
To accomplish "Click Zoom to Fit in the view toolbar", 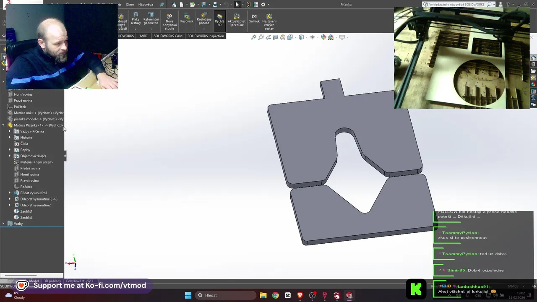I will [x=253, y=37].
